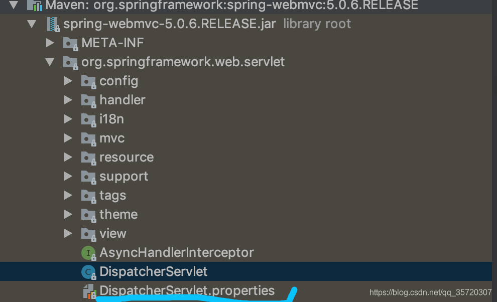497x302 pixels.
Task: Click the i18n package icon
Action: point(88,119)
